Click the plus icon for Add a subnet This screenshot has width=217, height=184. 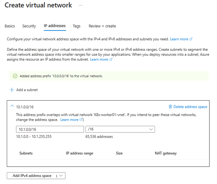point(12,90)
